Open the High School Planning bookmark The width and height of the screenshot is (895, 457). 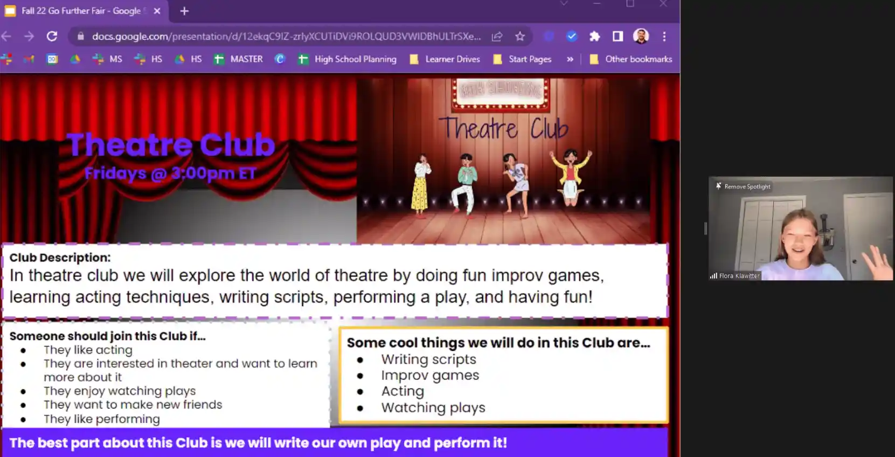(x=348, y=59)
